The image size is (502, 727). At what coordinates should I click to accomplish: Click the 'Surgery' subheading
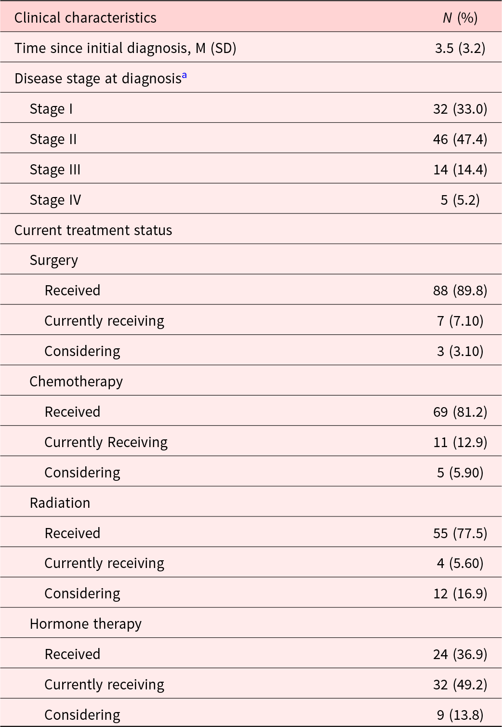pos(53,260)
